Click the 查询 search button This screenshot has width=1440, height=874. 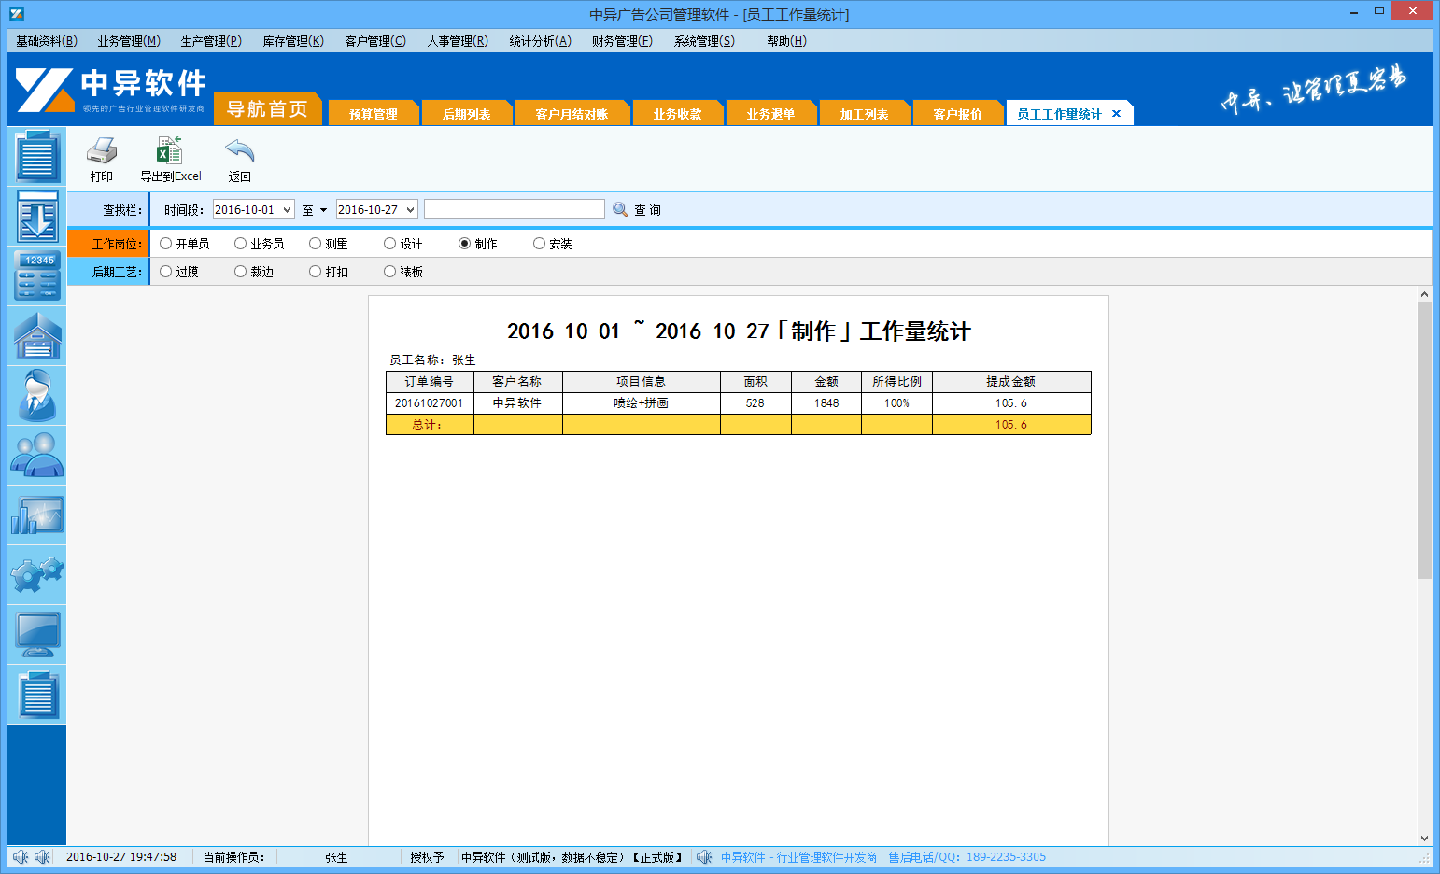pyautogui.click(x=638, y=209)
